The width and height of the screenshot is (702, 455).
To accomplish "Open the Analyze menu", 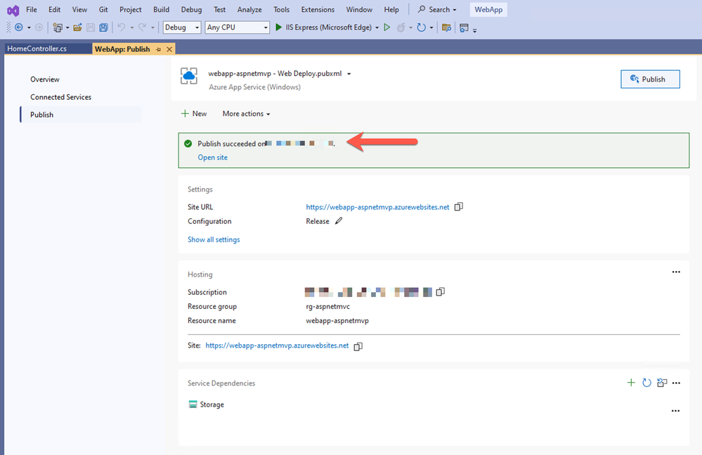I will pyautogui.click(x=249, y=9).
